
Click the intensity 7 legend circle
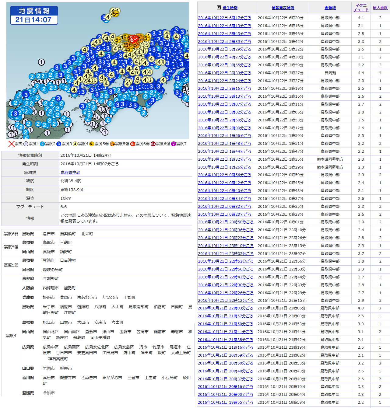pos(173,144)
